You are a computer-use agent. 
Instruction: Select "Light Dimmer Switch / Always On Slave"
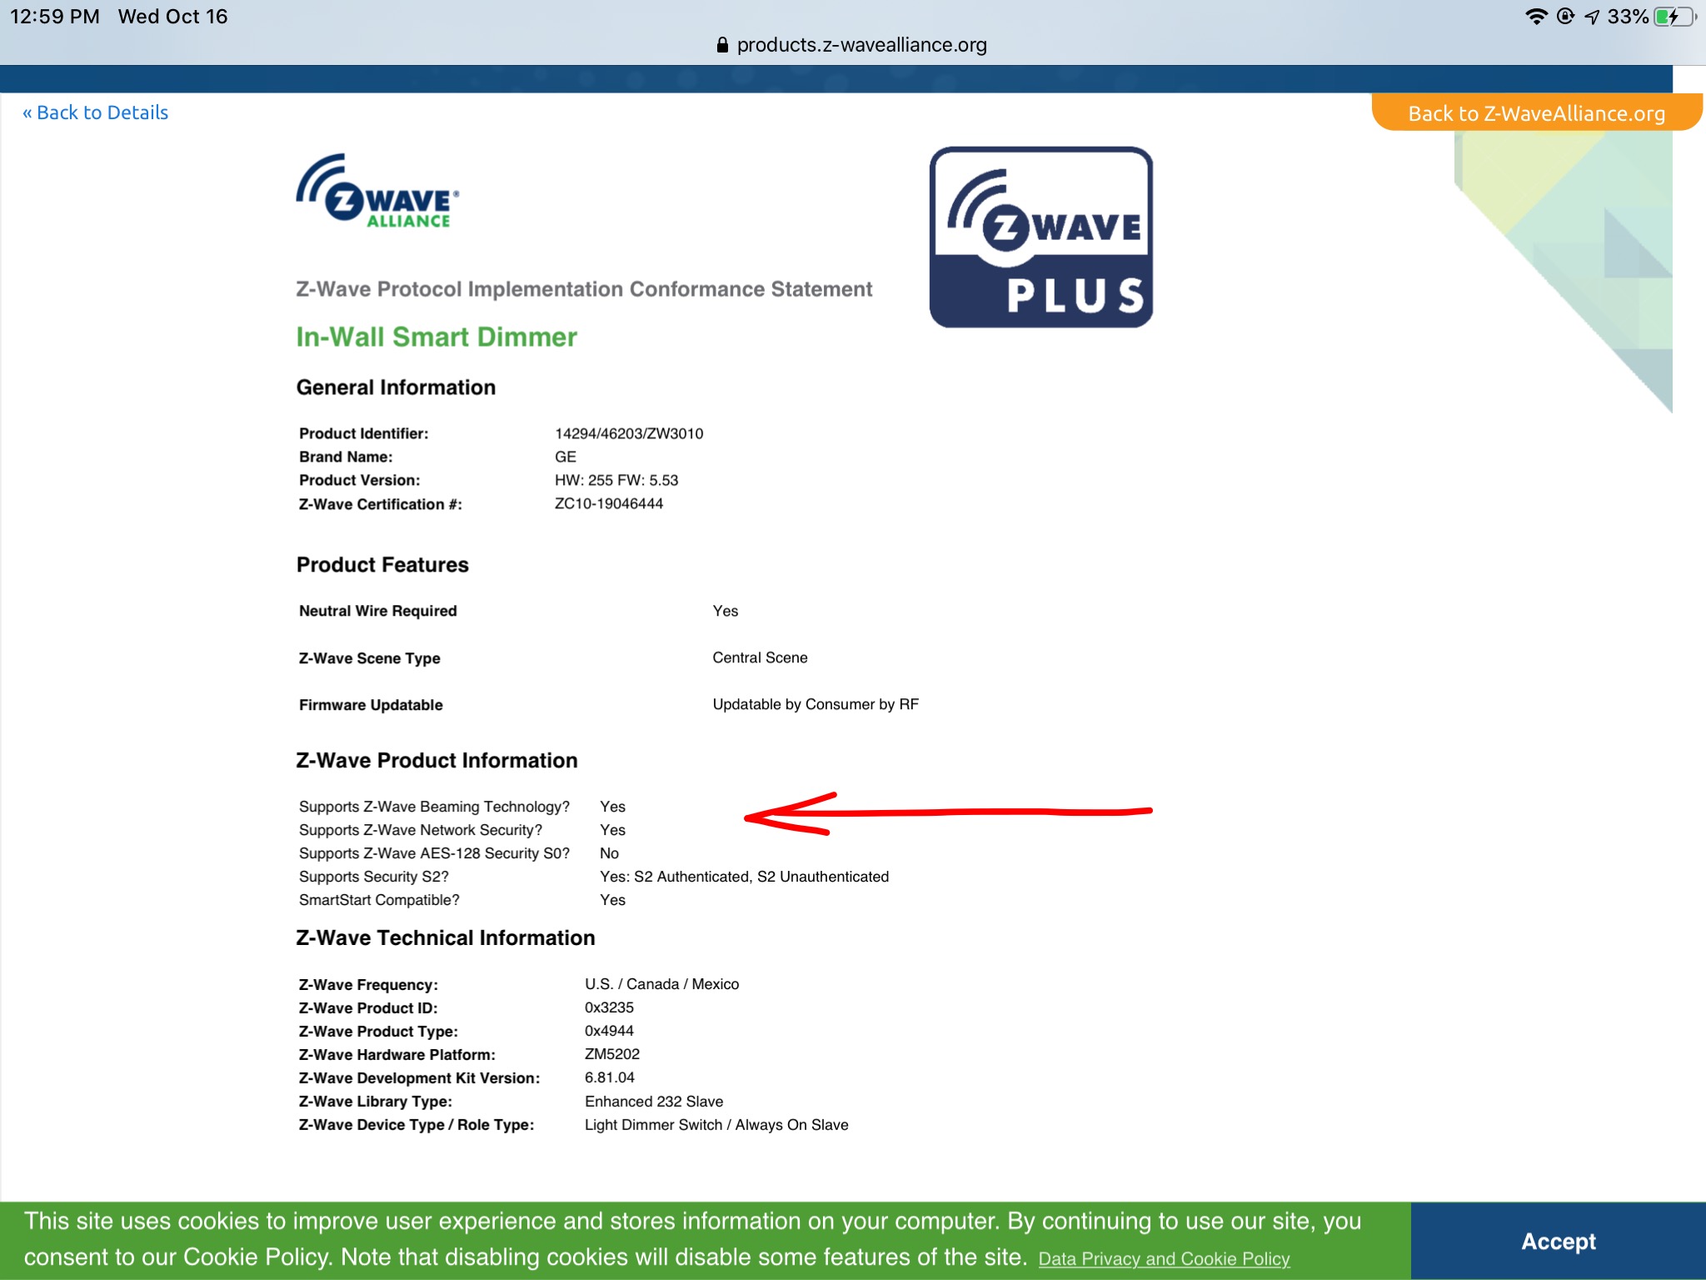pos(716,1125)
